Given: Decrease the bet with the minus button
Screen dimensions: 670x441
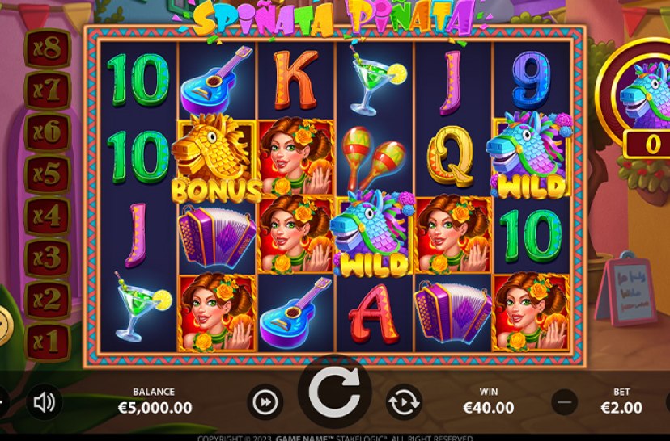Looking at the screenshot, I should click(565, 402).
